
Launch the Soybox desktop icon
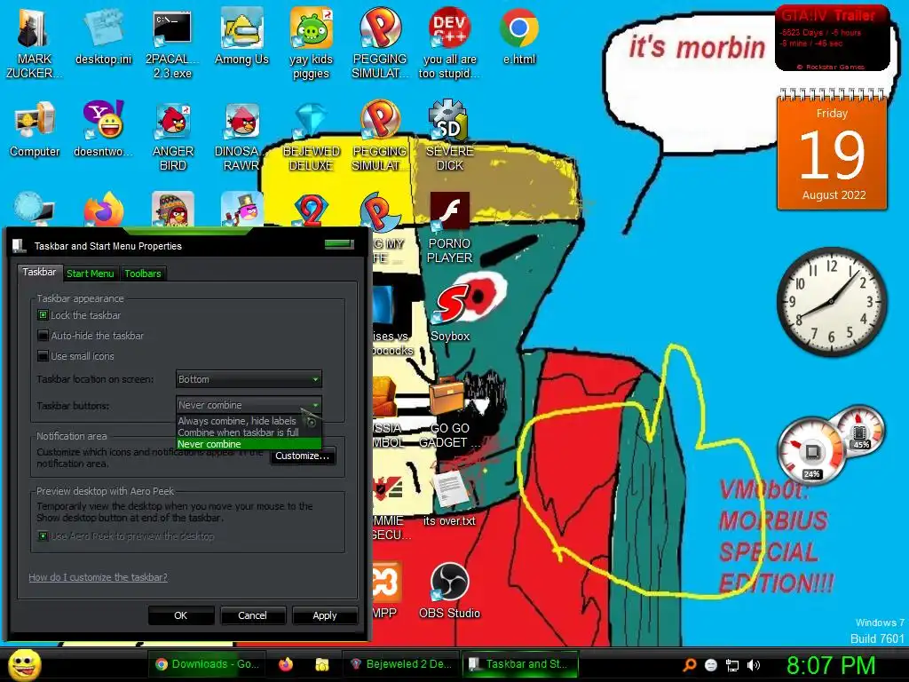click(450, 313)
